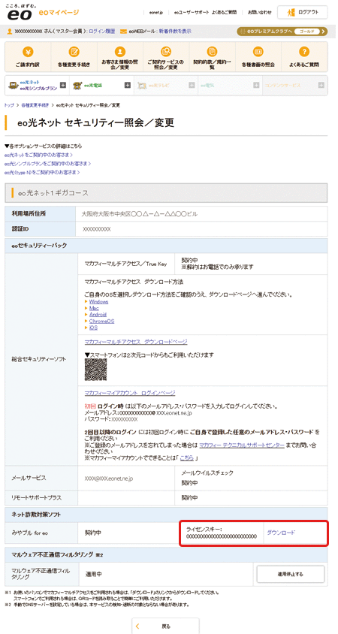This screenshot has height=634, width=338.
Task: Click ダウンロード link for みやブル for eo
Action: coord(281,533)
